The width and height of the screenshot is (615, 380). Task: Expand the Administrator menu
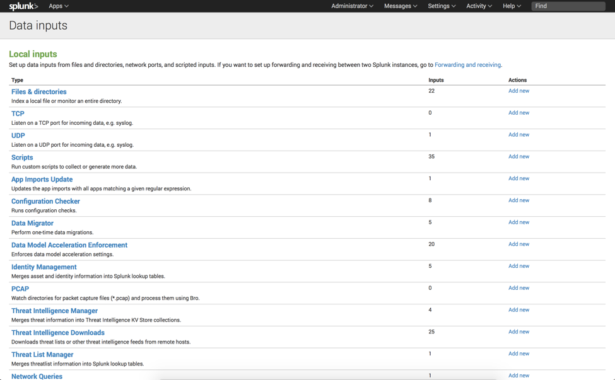pos(352,6)
